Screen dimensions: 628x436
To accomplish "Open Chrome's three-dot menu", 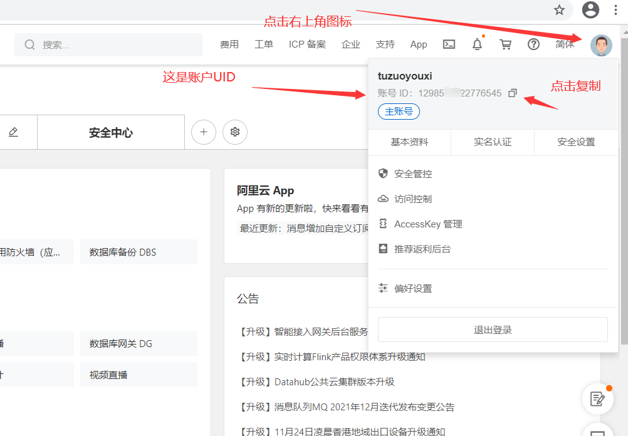I will [x=615, y=9].
